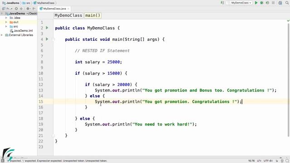Open the Project view selector dropdown

7,9
